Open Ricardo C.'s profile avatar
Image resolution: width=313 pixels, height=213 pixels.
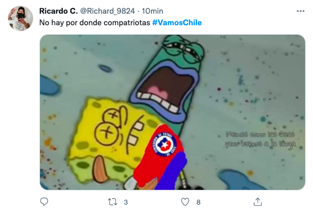click(20, 18)
